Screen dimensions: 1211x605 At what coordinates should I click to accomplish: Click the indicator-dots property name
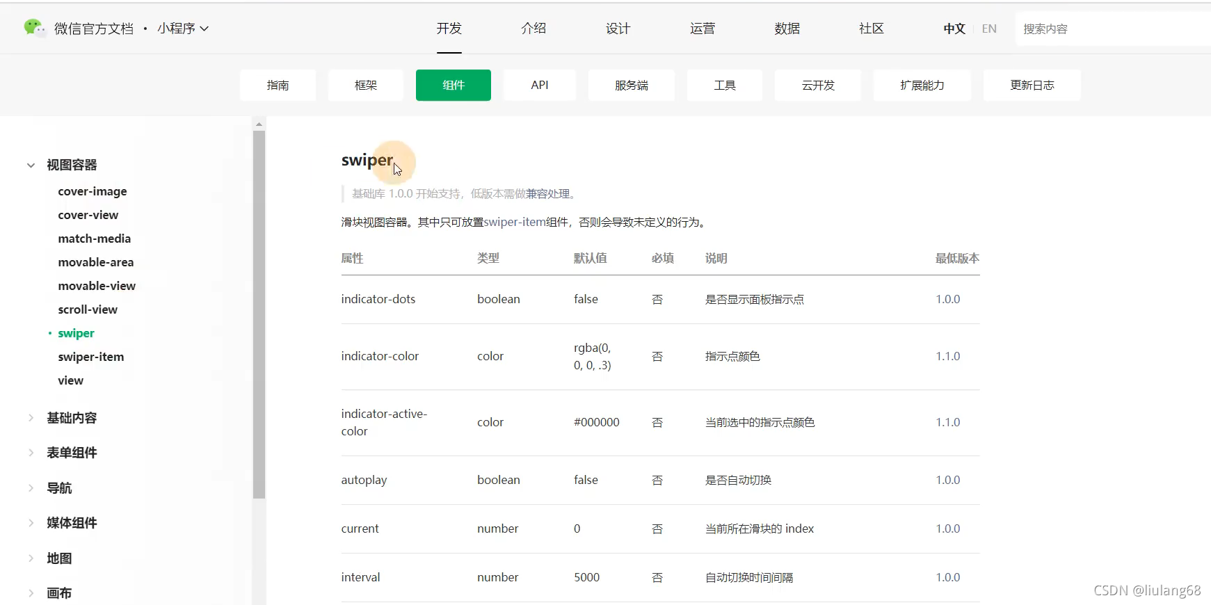point(378,299)
